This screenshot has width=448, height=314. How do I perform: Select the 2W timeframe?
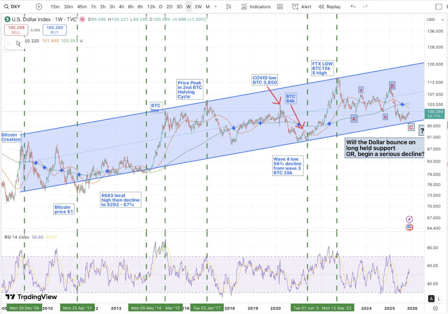tap(198, 7)
